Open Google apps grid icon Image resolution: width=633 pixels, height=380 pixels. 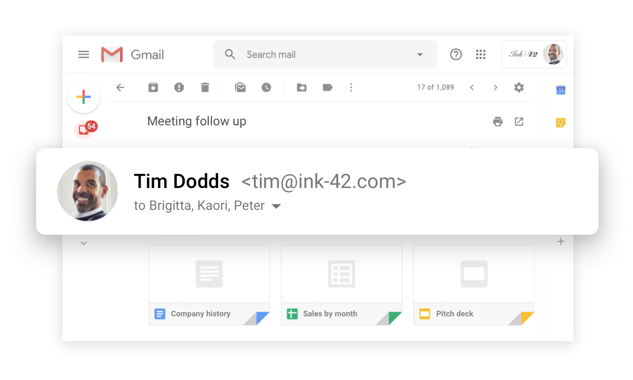click(x=480, y=55)
